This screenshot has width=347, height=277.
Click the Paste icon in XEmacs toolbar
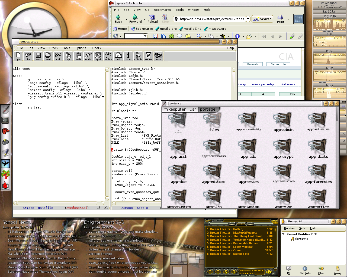78,56
